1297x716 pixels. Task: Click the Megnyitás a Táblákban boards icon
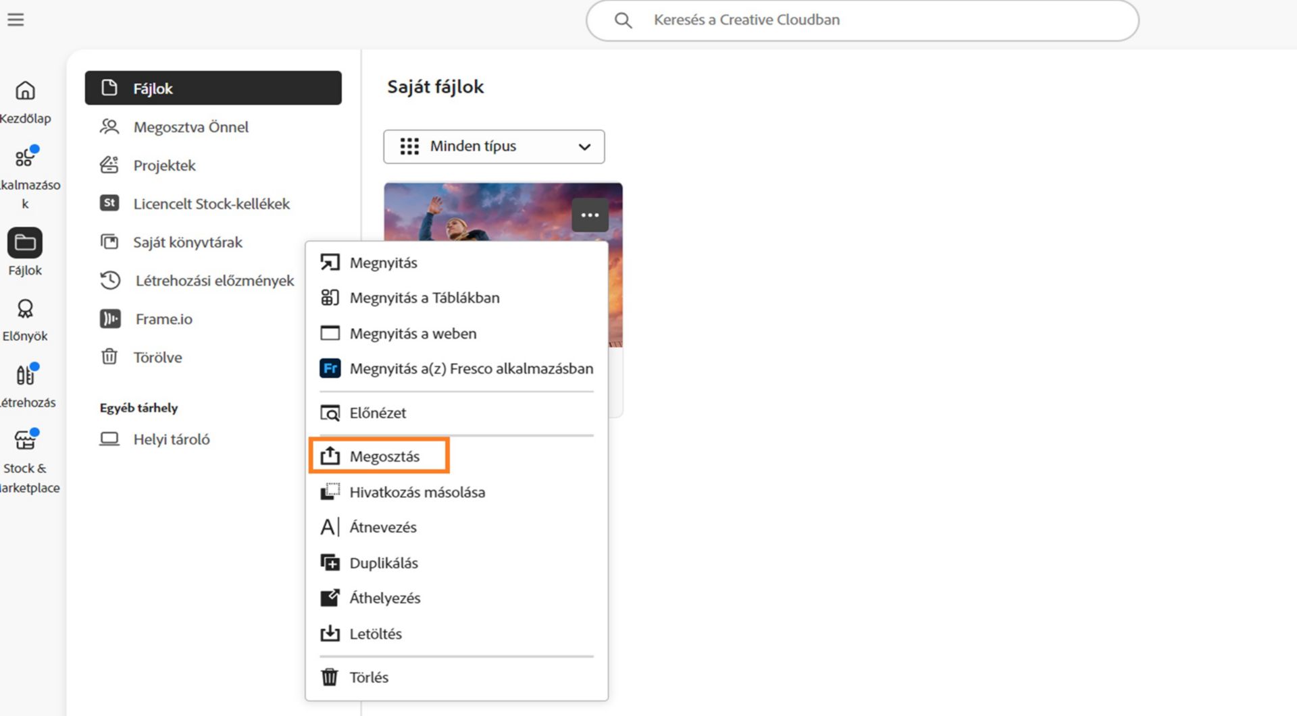pyautogui.click(x=330, y=298)
